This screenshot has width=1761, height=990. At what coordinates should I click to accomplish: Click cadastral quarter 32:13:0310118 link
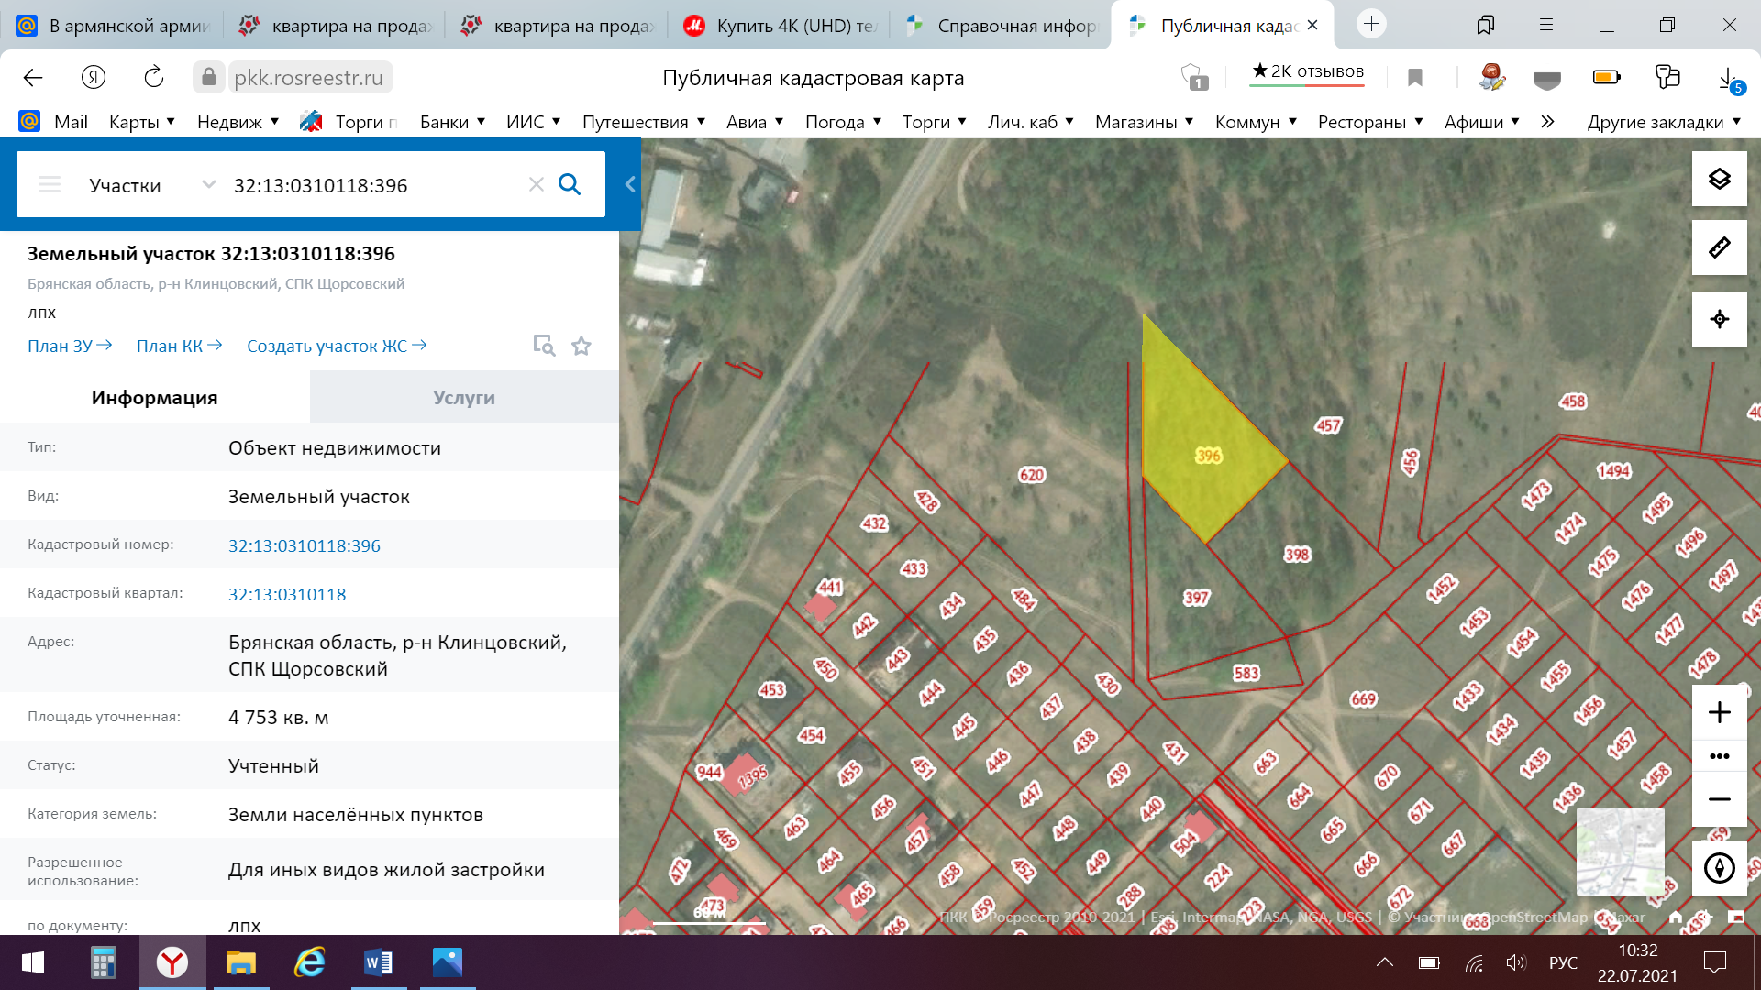(x=287, y=594)
